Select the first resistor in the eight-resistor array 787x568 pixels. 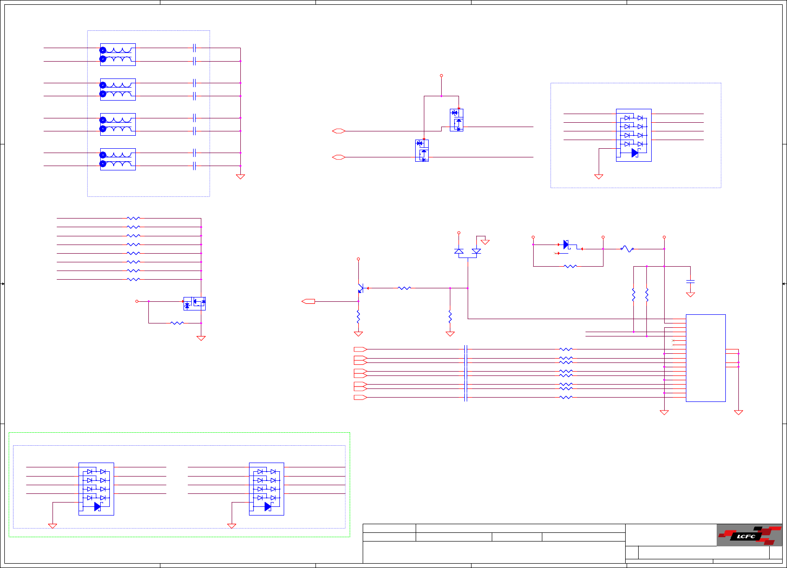point(133,219)
